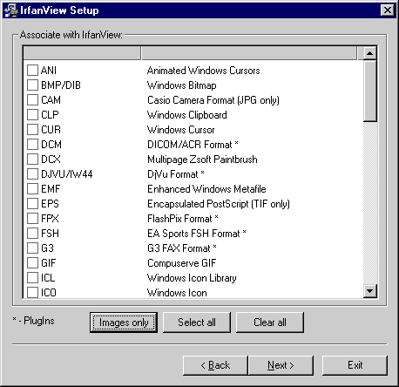Screen dimensions: 399x387
Task: Click the Select all button
Action: pos(197,322)
